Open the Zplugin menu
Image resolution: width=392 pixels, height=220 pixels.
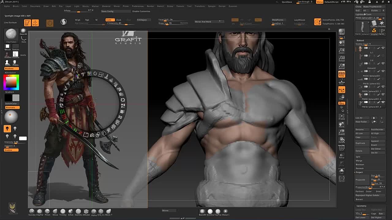[212, 6]
